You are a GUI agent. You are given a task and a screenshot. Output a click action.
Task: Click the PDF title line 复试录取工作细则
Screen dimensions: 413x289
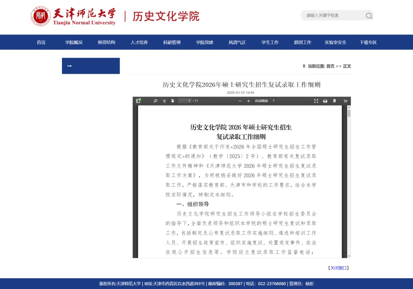(241, 137)
